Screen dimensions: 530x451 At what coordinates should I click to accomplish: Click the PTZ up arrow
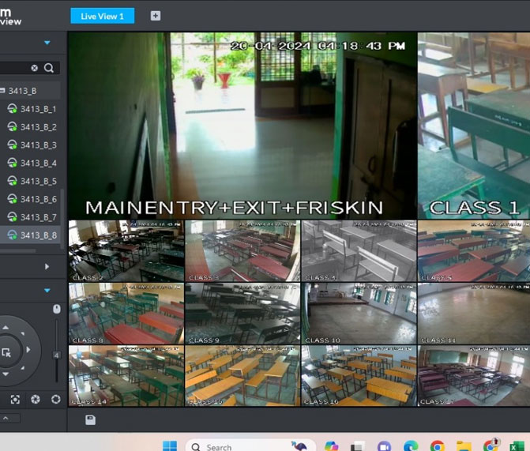click(x=6, y=329)
